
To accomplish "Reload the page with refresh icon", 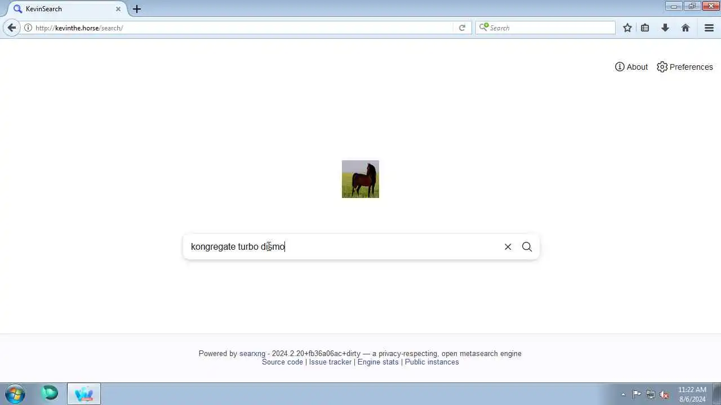I will [462, 28].
